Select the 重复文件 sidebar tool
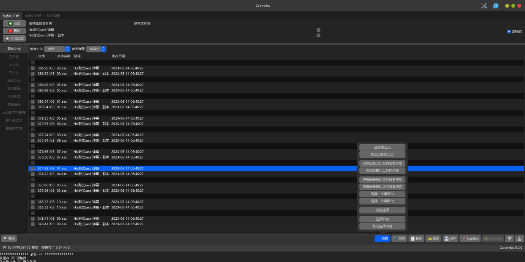 [14, 49]
